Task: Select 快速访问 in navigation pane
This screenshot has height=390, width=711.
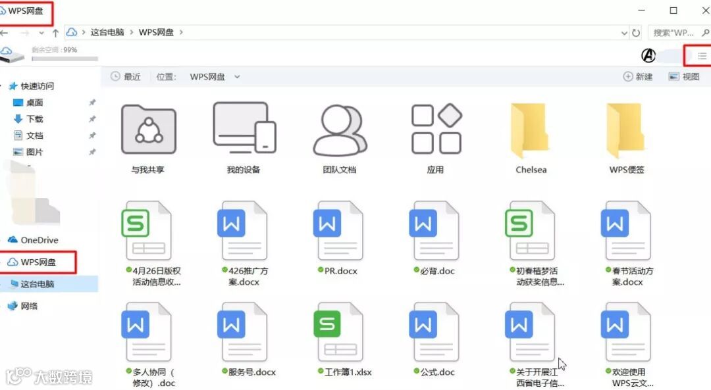Action: pyautogui.click(x=32, y=85)
